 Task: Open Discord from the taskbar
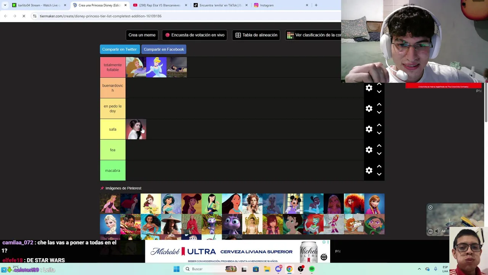[x=278, y=269]
